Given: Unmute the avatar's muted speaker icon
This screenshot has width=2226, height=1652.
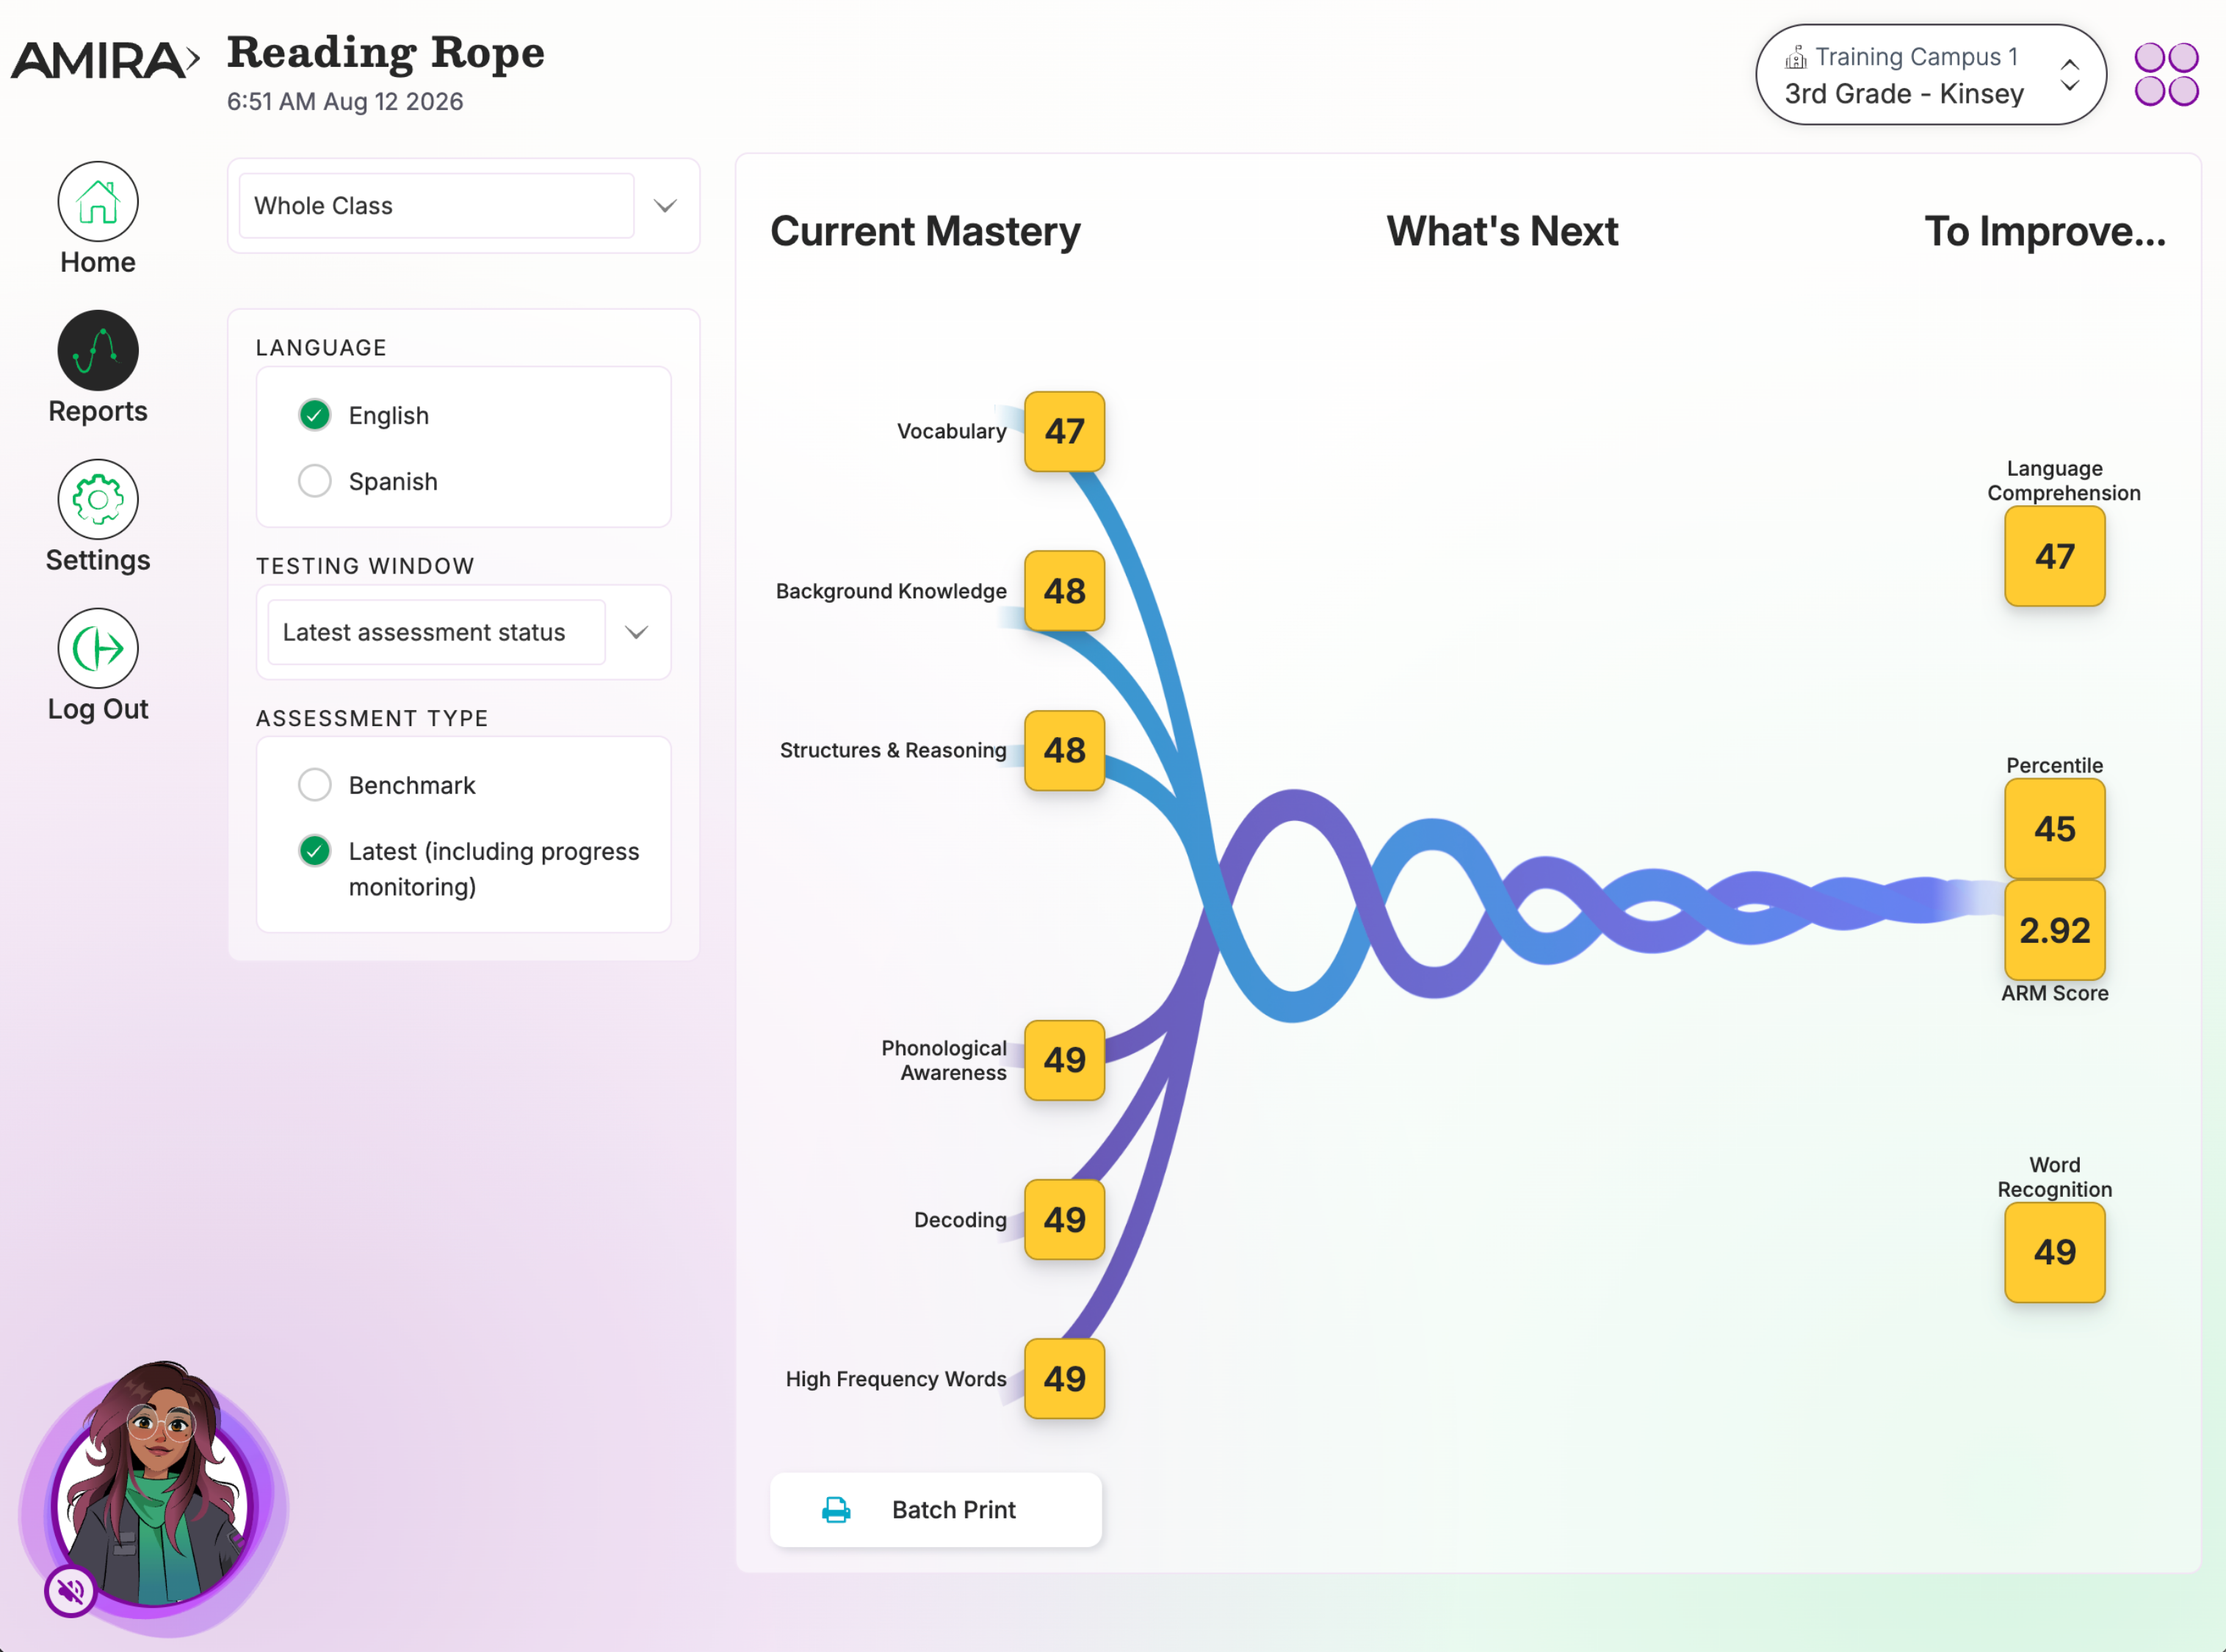Looking at the screenshot, I should click(70, 1590).
